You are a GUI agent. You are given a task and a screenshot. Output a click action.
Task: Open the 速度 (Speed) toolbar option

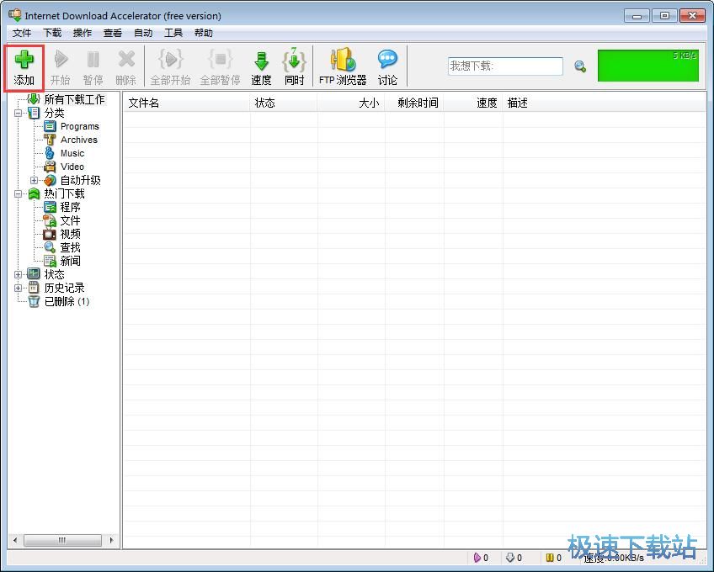261,68
